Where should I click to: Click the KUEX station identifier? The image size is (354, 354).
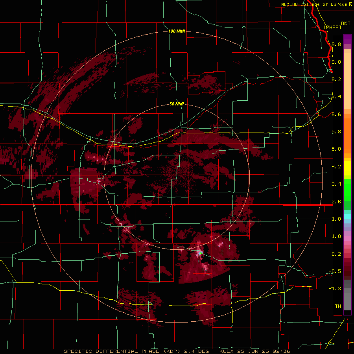pos(227,351)
